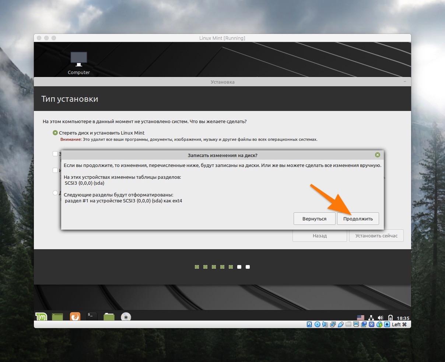Launch Firefox from the Mint panel
445x362 pixels.
[x=75, y=317]
